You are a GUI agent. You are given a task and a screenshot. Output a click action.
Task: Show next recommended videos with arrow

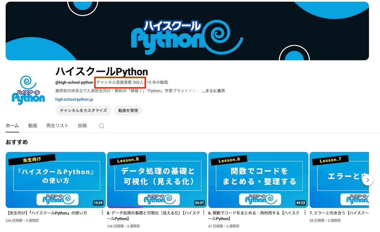tap(367, 180)
